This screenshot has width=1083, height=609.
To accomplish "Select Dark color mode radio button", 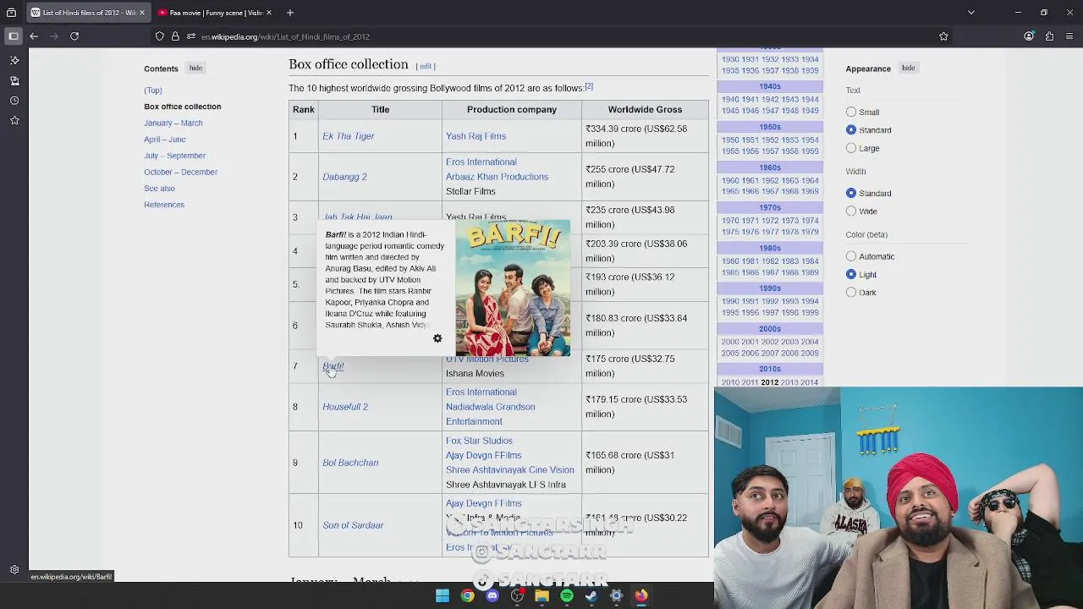I will click(851, 292).
